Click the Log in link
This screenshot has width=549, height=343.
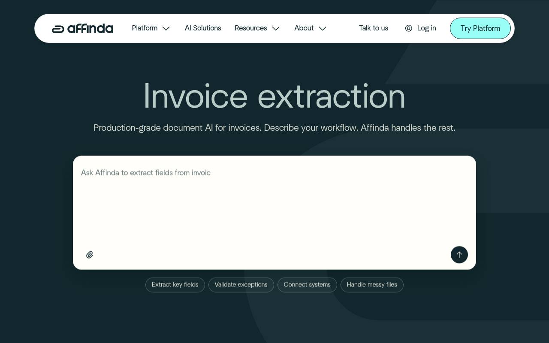[426, 28]
